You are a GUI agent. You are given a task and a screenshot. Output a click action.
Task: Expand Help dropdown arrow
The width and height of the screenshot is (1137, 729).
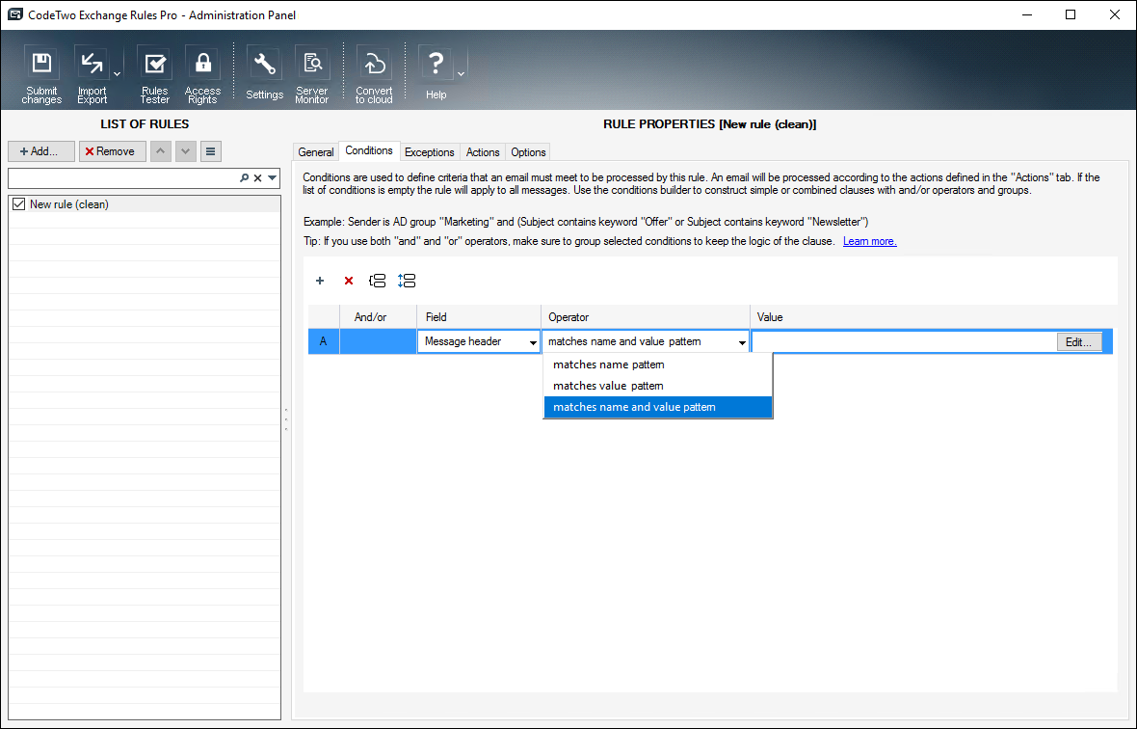tap(461, 74)
